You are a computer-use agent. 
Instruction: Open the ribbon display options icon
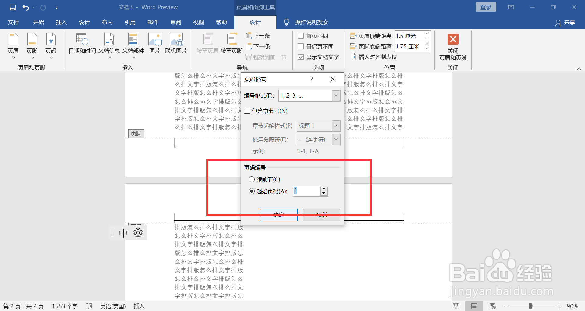511,7
